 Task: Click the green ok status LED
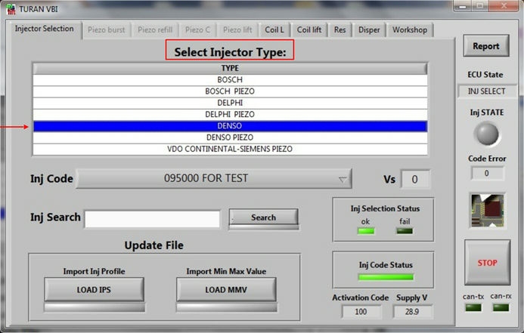click(x=365, y=230)
